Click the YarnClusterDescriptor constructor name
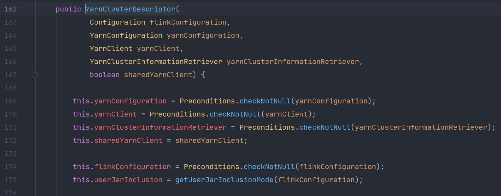Image resolution: width=501 pixels, height=196 pixels. coord(131,9)
